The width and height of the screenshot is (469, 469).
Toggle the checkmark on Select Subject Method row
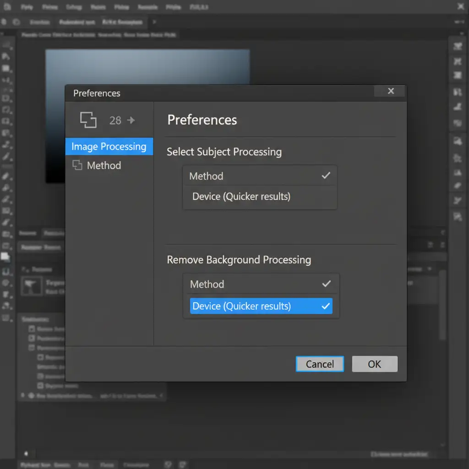point(326,176)
